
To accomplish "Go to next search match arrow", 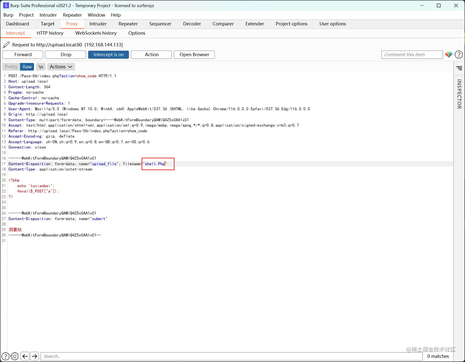I will coord(34,356).
